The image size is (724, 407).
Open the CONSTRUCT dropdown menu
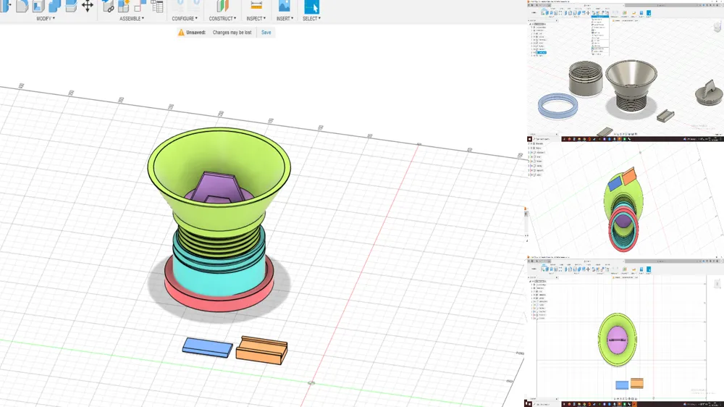tap(222, 19)
